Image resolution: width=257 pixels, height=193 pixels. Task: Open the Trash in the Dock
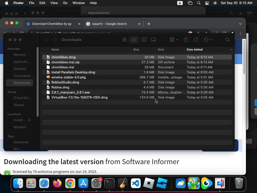pyautogui.click(x=239, y=183)
